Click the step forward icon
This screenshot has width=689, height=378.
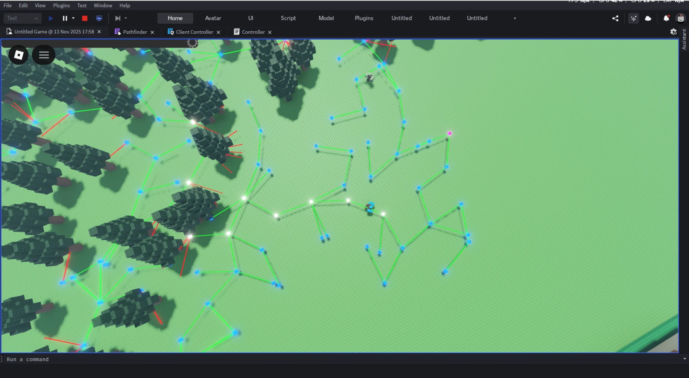117,18
